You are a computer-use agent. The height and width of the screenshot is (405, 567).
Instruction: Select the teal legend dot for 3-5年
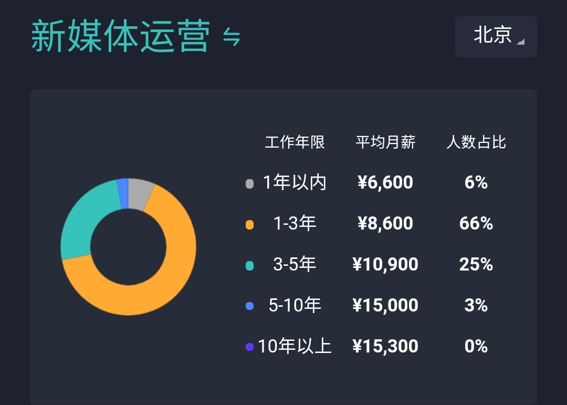249,265
